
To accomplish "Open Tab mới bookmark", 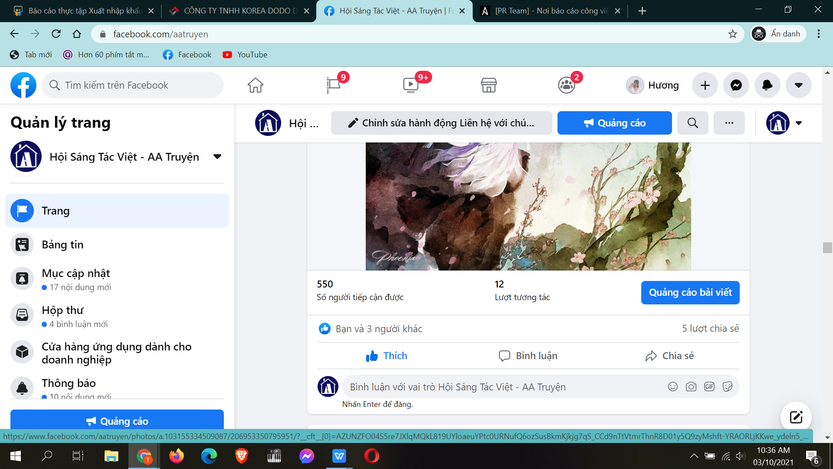I will 31,55.
